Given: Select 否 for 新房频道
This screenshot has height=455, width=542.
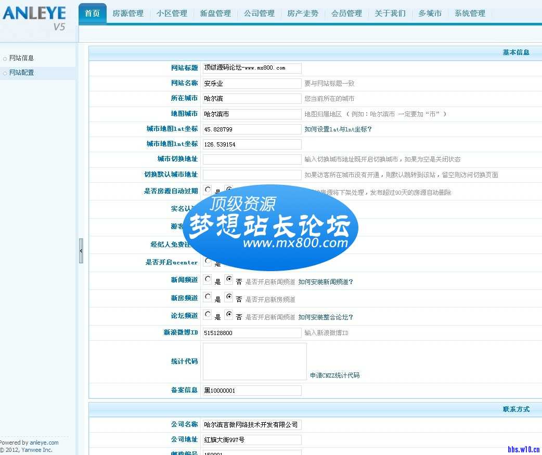Looking at the screenshot, I should click(229, 298).
